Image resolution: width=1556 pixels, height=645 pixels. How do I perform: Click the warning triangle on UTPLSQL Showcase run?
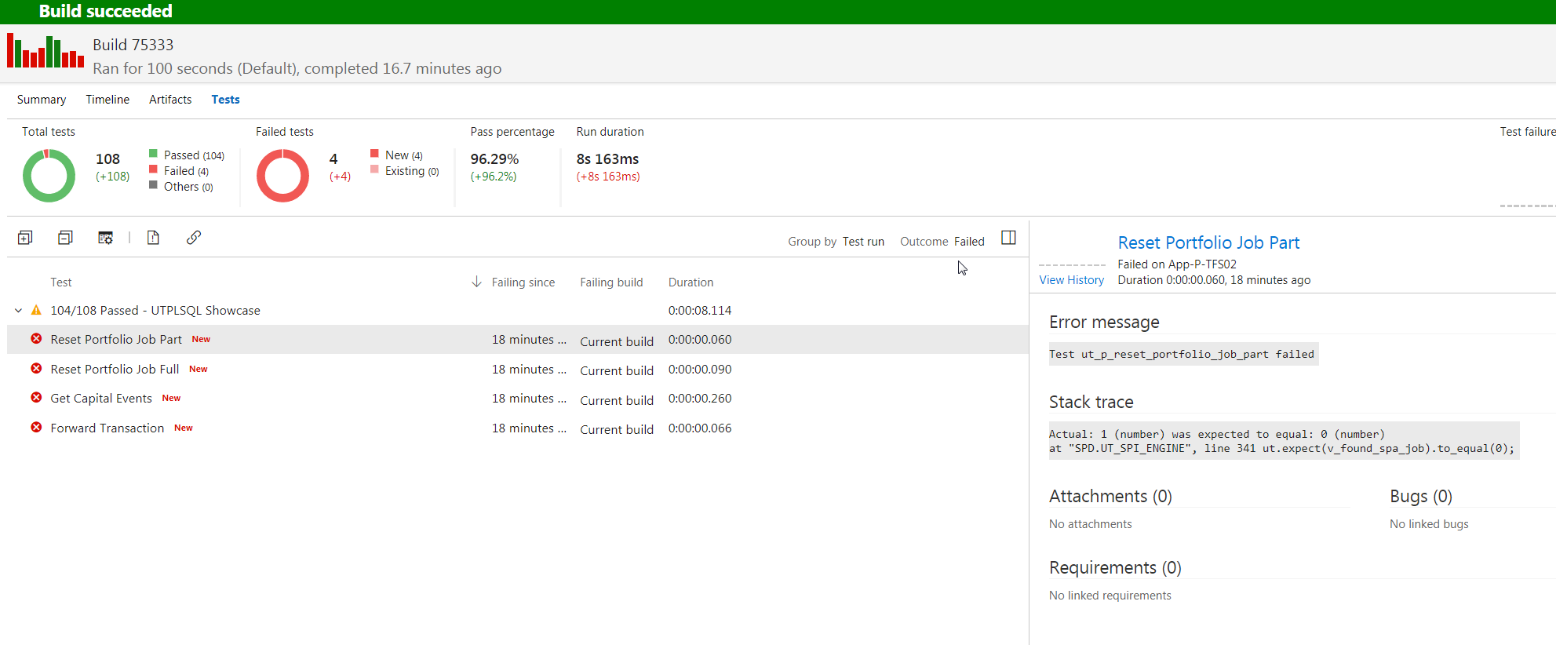click(36, 311)
